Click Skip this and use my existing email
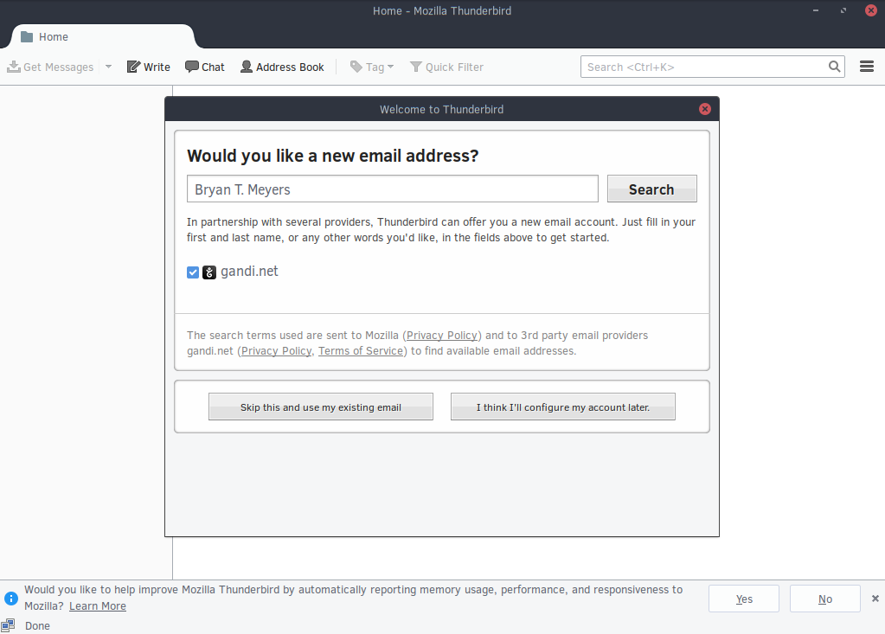 (x=321, y=407)
